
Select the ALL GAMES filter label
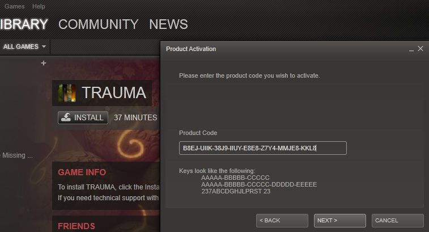coord(21,47)
